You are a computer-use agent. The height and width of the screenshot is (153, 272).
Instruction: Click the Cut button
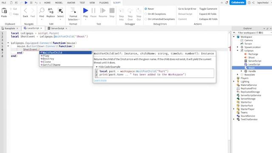[13, 9]
